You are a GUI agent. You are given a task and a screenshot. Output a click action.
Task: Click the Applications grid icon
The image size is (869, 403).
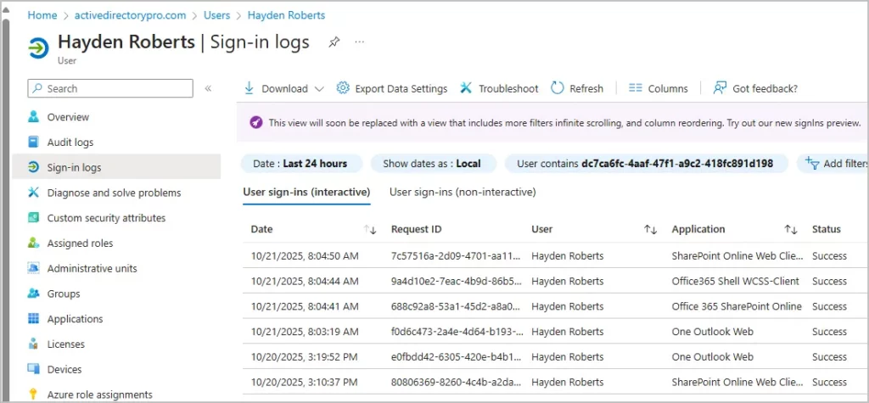tap(34, 319)
